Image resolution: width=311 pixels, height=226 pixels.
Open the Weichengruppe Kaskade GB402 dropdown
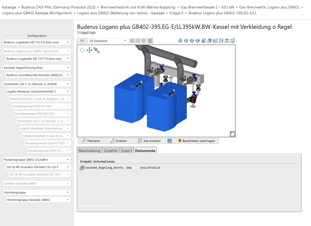[38, 200]
